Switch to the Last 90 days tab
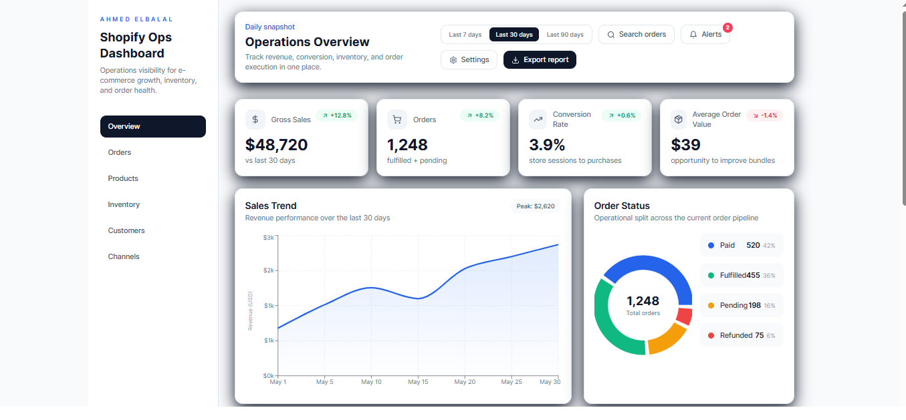The width and height of the screenshot is (906, 420). coord(565,34)
